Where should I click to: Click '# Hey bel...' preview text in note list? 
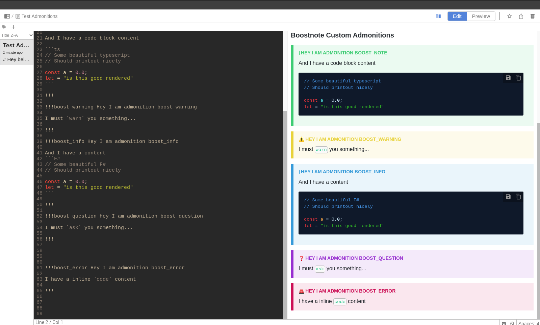(x=16, y=59)
